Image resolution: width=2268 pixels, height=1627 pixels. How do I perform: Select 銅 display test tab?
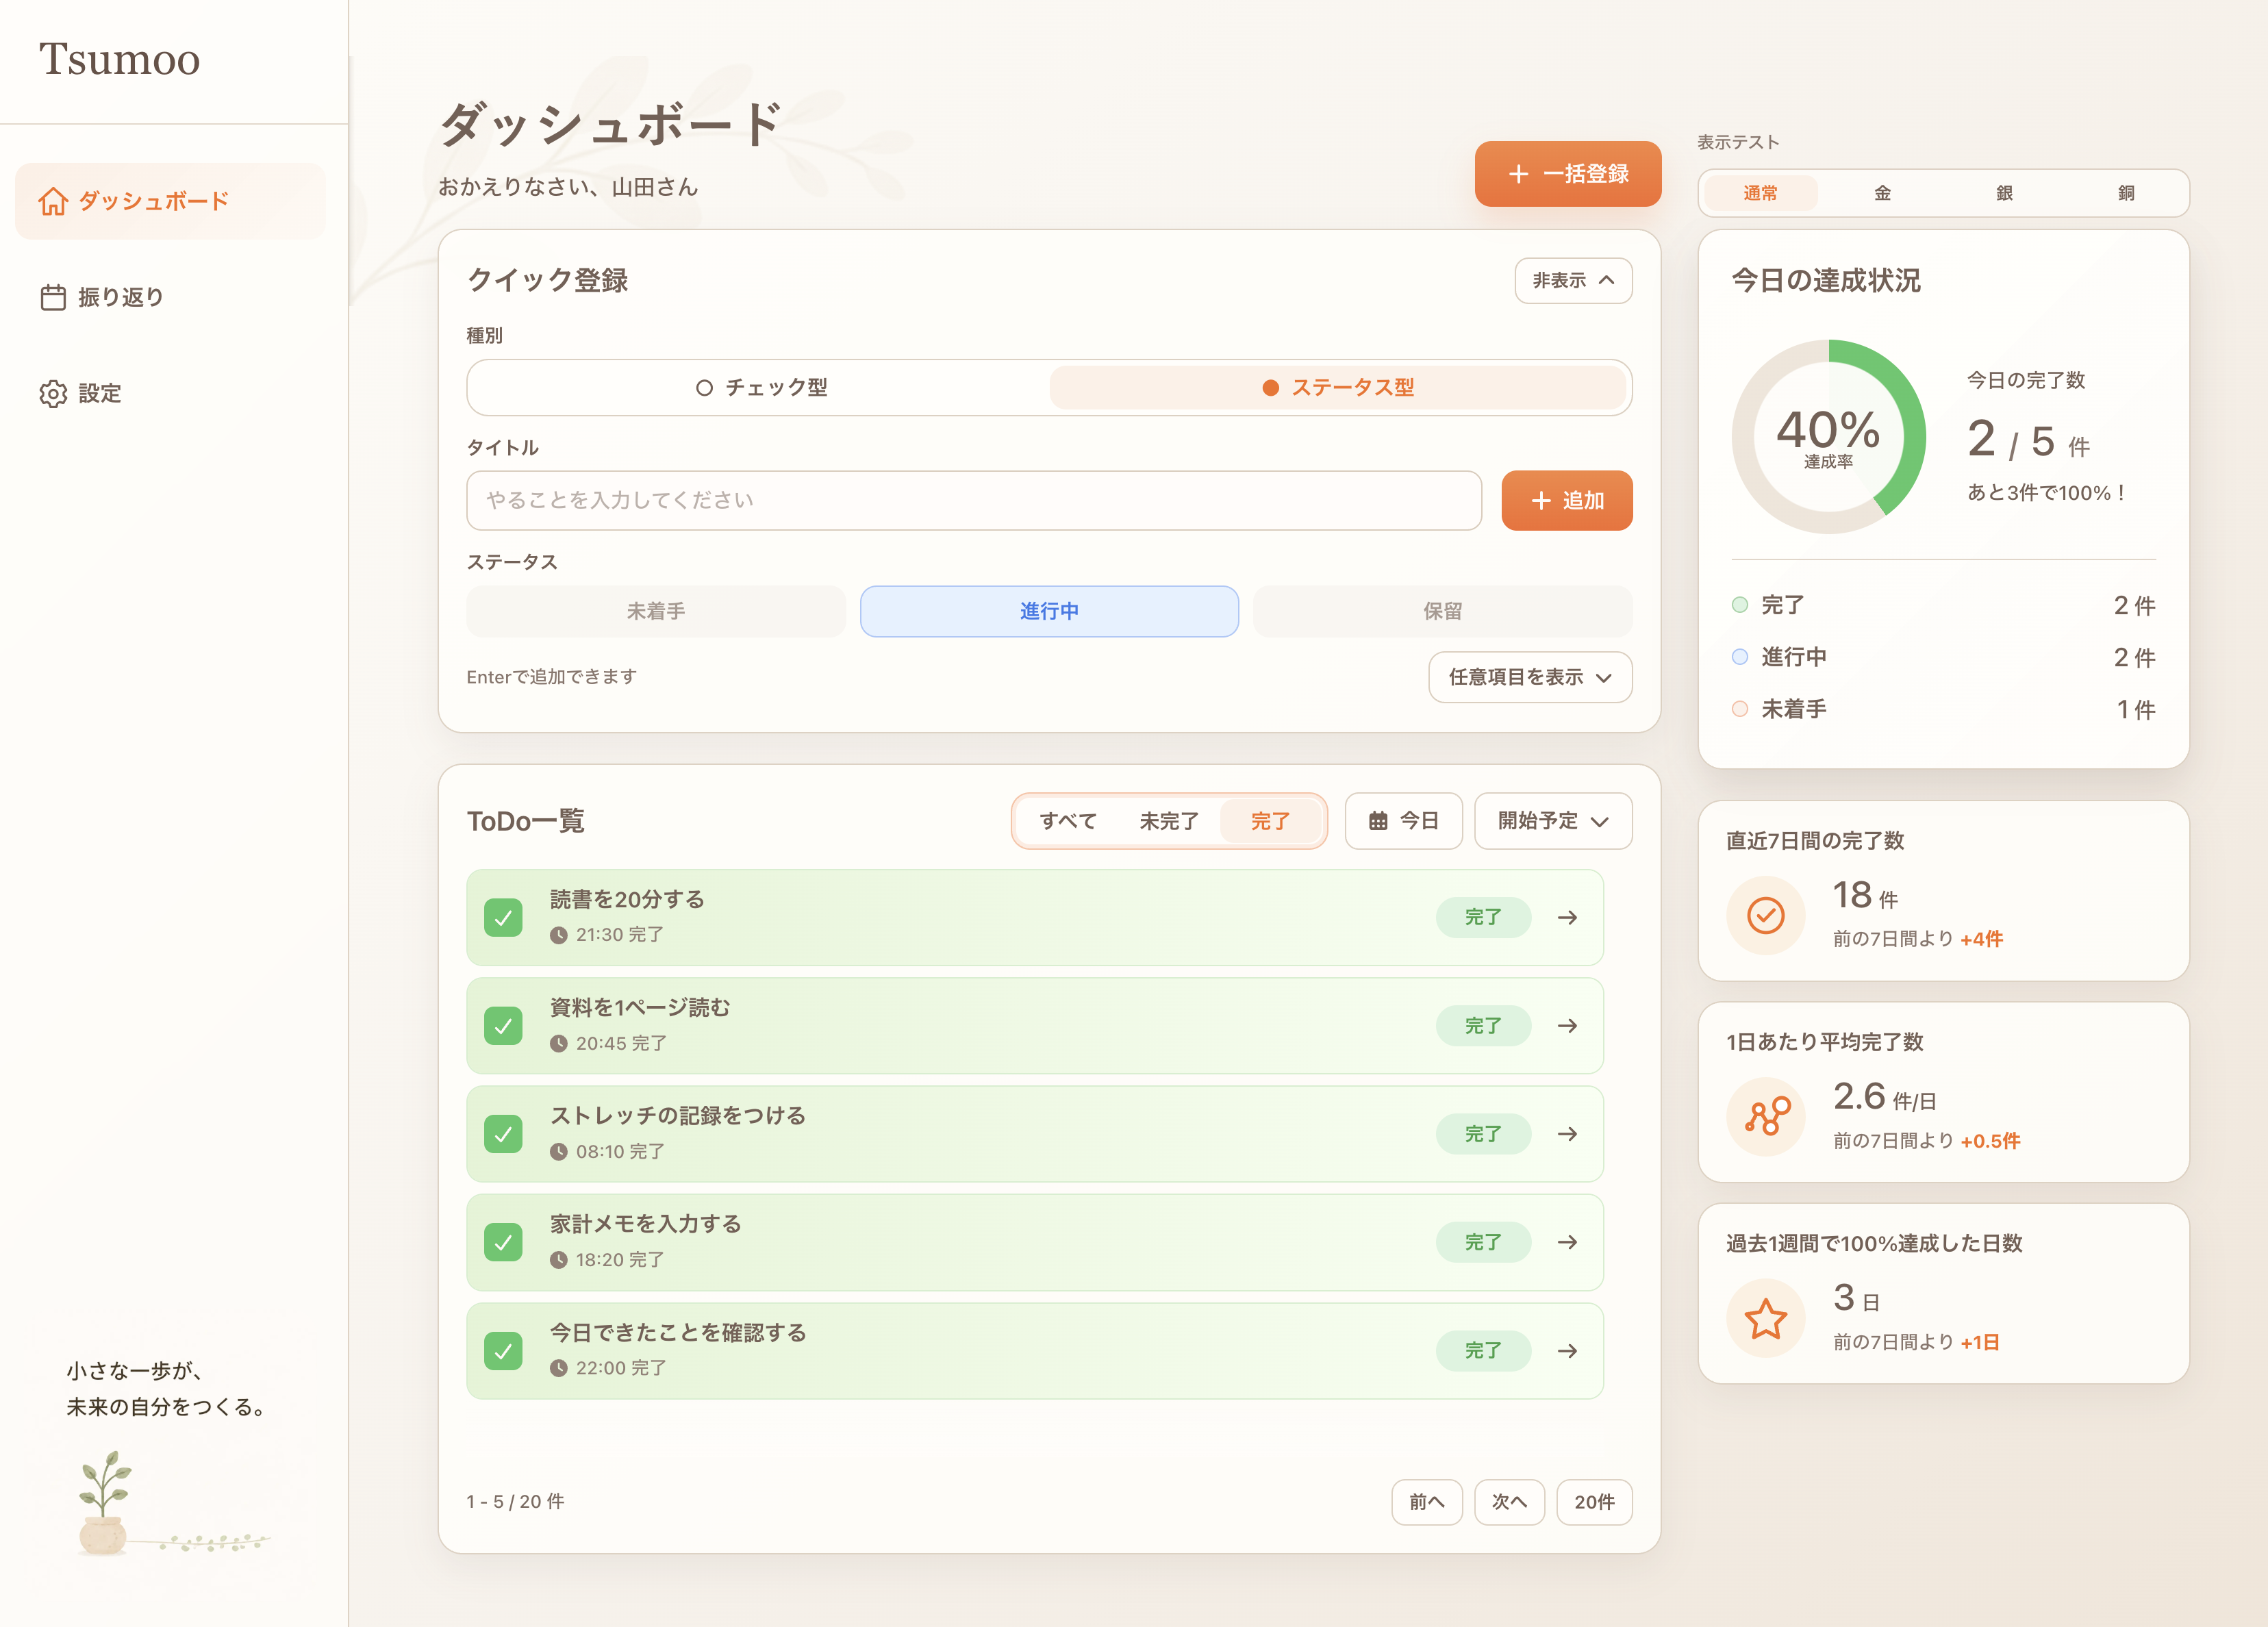point(2126,193)
